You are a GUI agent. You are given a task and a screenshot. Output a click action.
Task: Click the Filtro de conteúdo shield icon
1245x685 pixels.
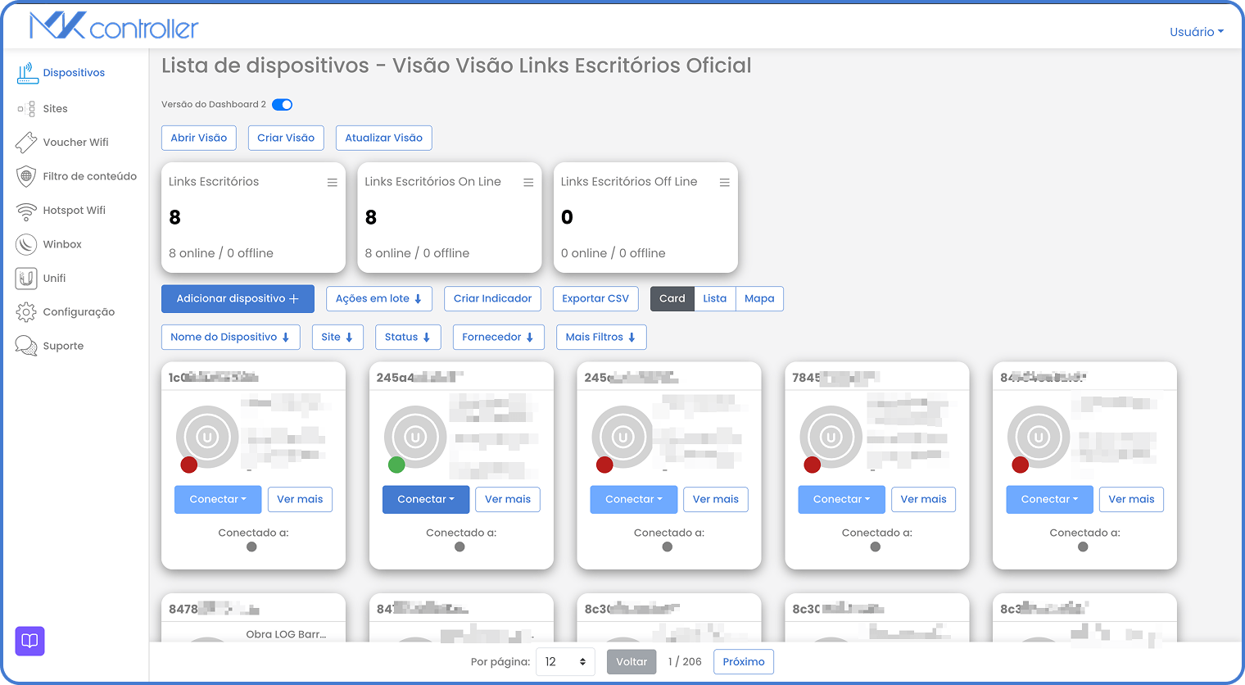tap(25, 176)
